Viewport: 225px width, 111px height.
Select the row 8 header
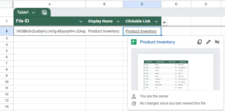7,69
